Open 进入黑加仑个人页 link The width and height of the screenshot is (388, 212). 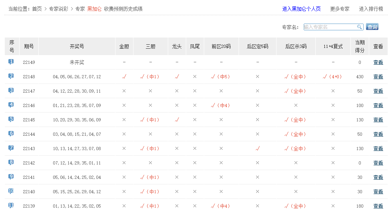301,9
